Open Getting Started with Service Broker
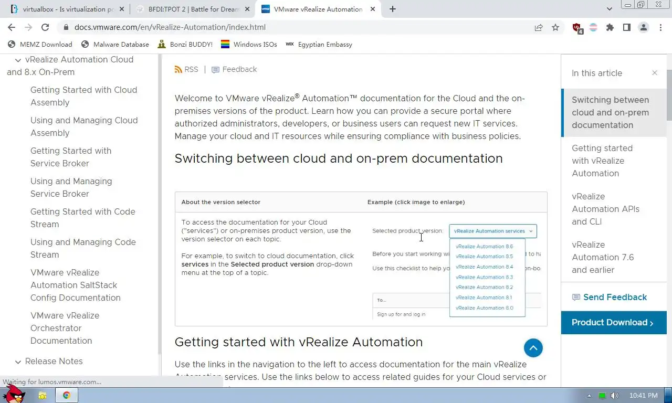This screenshot has height=403, width=672. click(71, 157)
